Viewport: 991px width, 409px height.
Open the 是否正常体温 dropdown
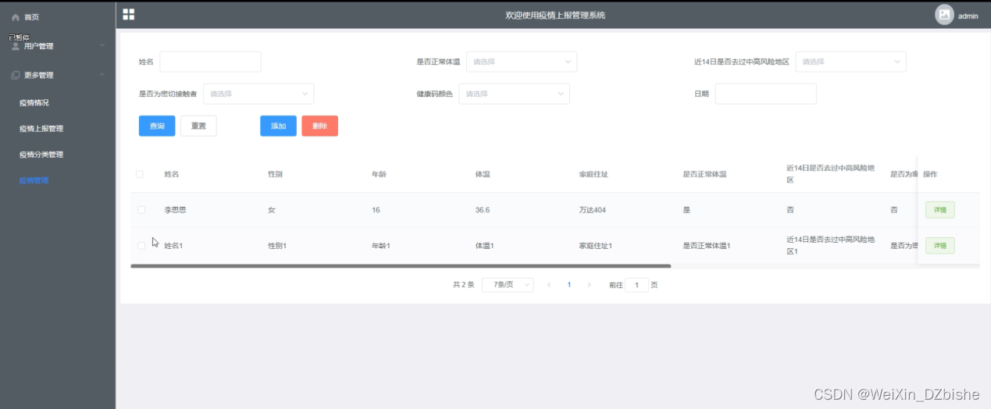pos(522,62)
